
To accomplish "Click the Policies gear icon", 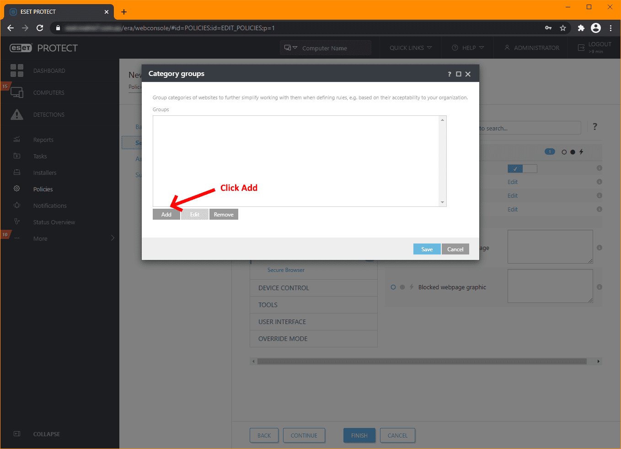I will point(17,189).
